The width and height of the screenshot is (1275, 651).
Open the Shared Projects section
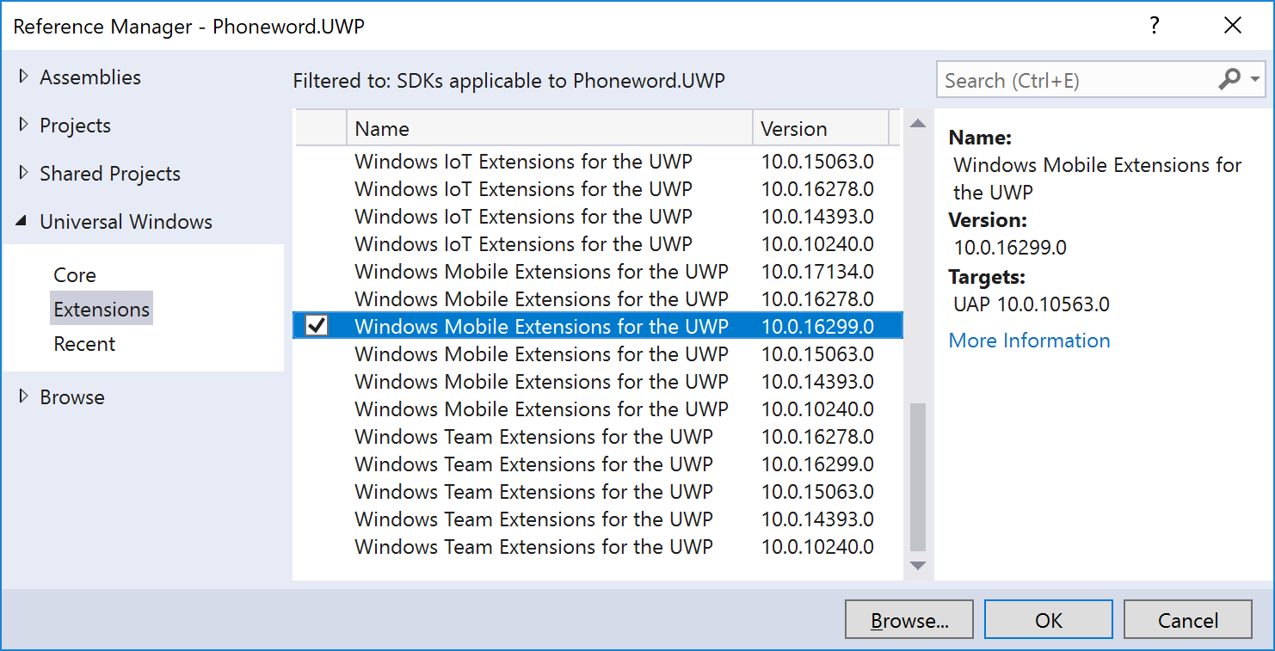pyautogui.click(x=110, y=173)
